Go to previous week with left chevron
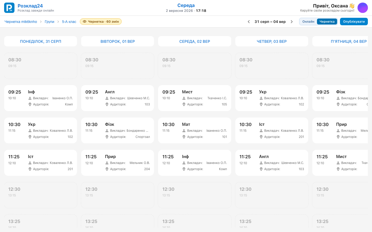The image size is (372, 232). pyautogui.click(x=249, y=22)
